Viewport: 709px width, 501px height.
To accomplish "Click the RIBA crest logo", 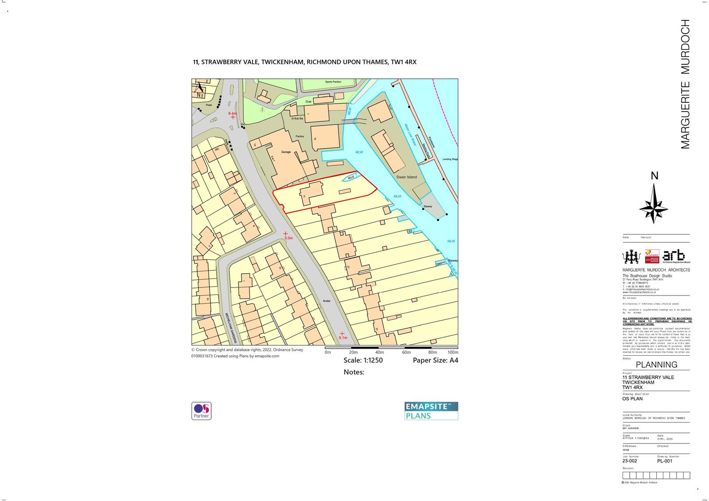I will click(631, 256).
